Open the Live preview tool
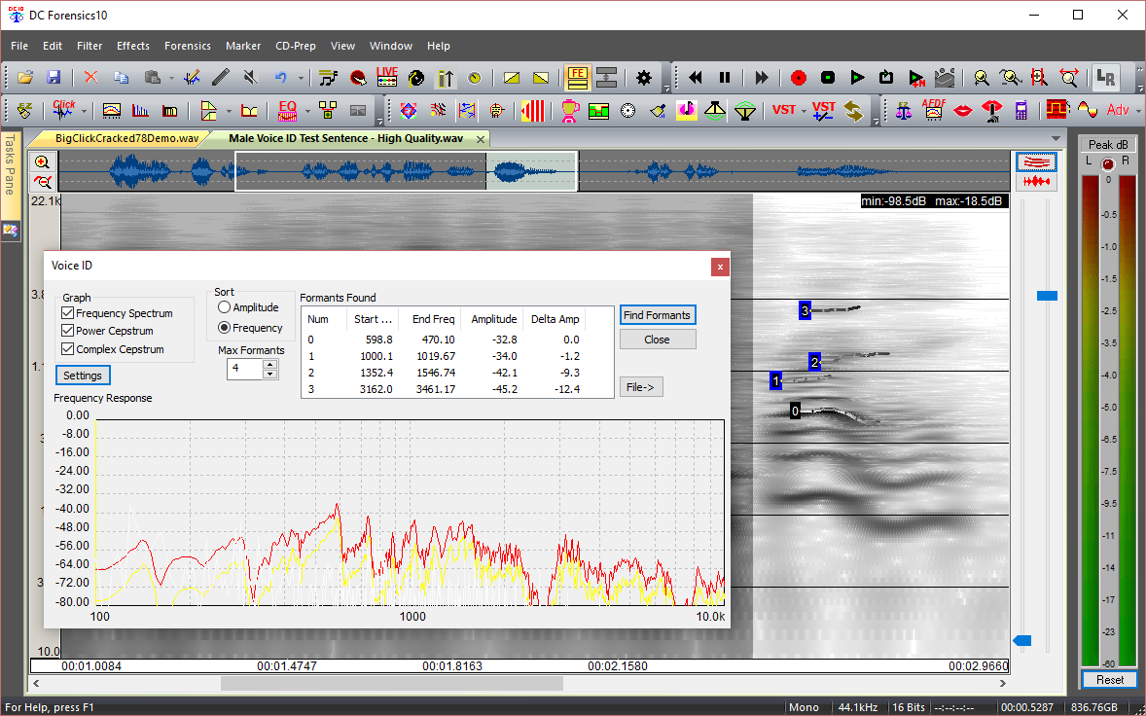The image size is (1146, 716). [x=387, y=77]
